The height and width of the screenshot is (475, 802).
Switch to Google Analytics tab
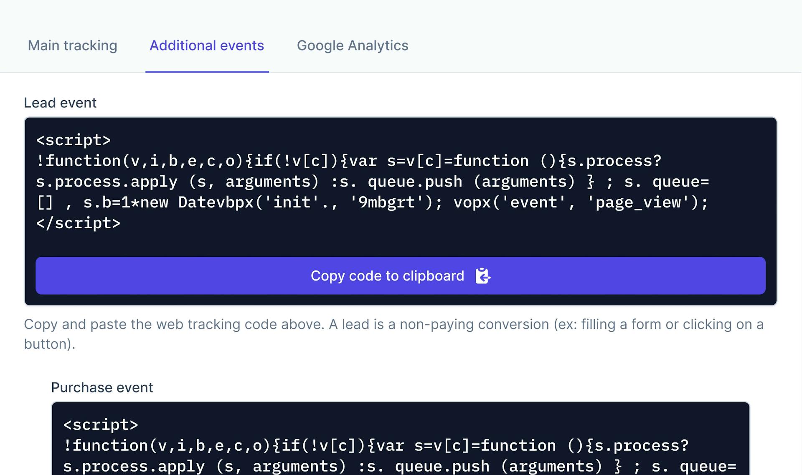[x=353, y=45]
